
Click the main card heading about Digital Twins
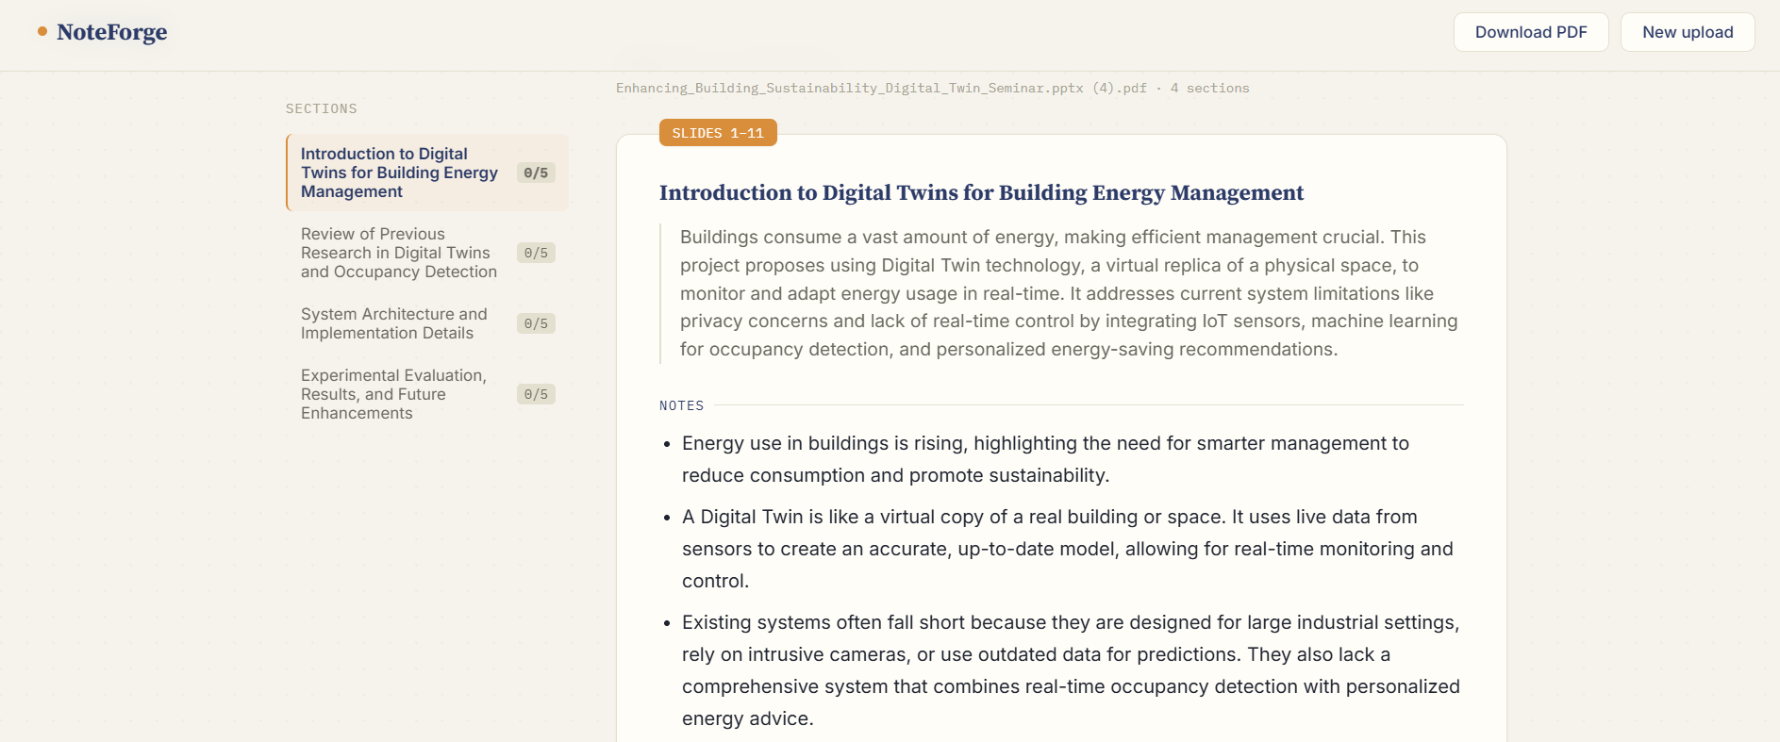point(981,192)
